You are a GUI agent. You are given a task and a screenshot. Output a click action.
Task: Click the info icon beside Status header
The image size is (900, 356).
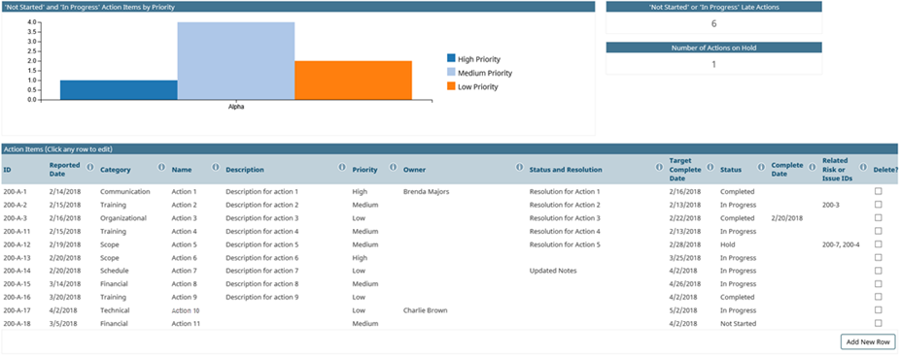coord(761,167)
